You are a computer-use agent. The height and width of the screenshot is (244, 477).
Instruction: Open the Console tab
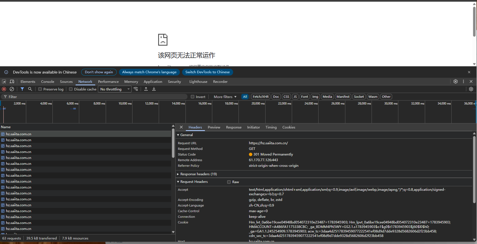click(48, 81)
